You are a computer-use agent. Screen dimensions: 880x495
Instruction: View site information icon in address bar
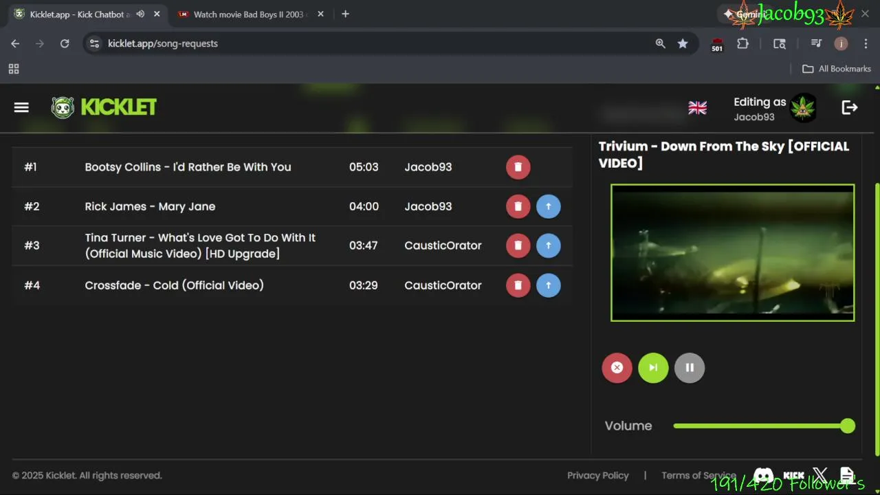point(95,43)
